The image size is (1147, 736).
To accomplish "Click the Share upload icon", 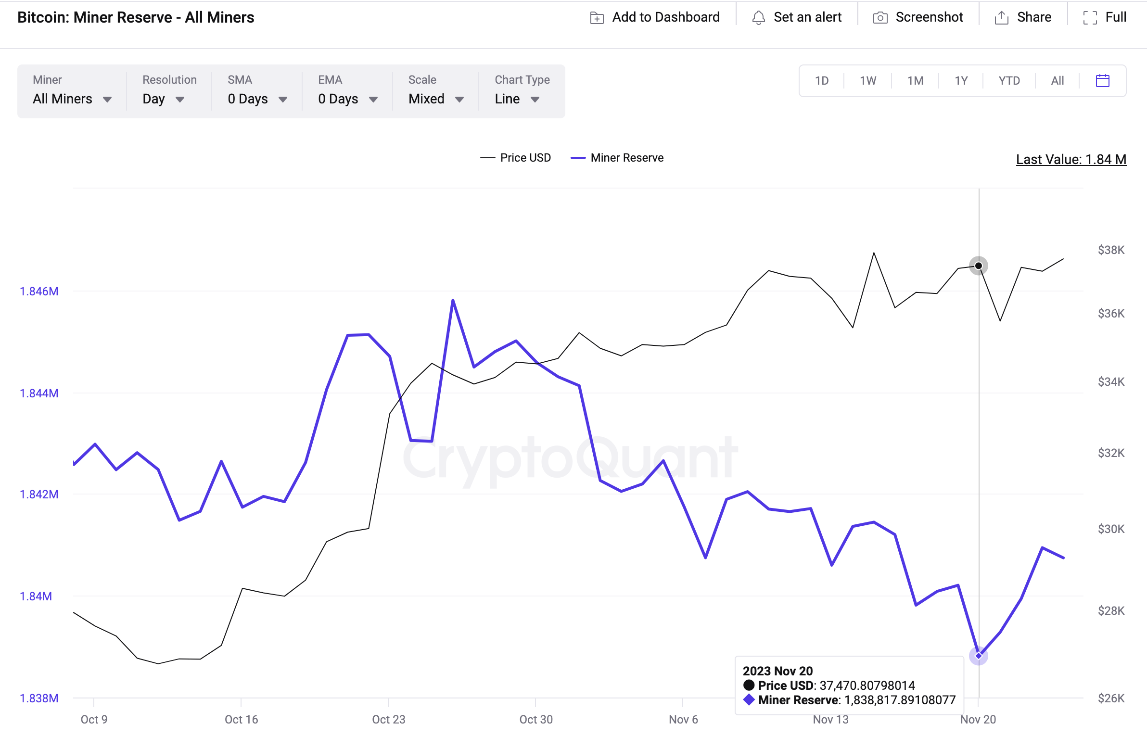I will [1001, 18].
